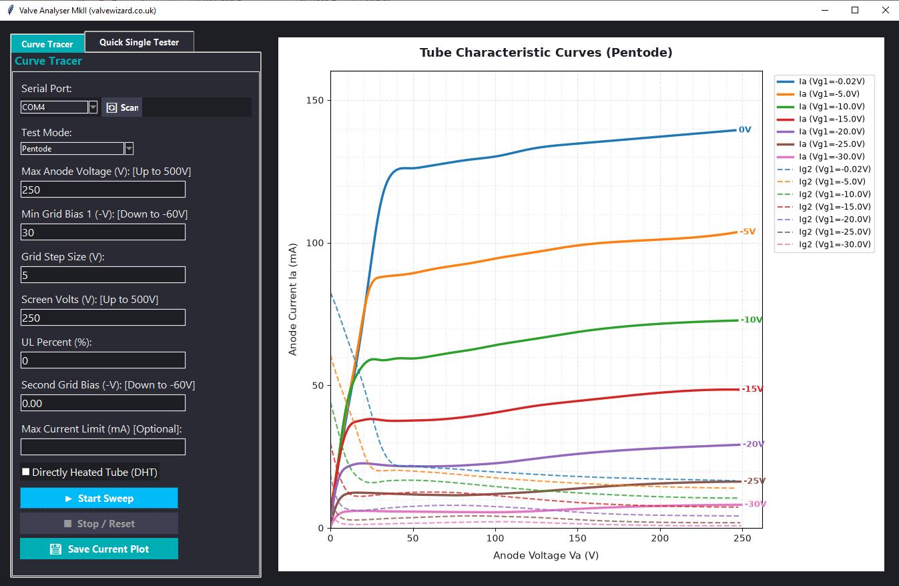Screen dimensions: 899x586
Task: Open the COM4 serial port dropdown
Action: click(93, 107)
